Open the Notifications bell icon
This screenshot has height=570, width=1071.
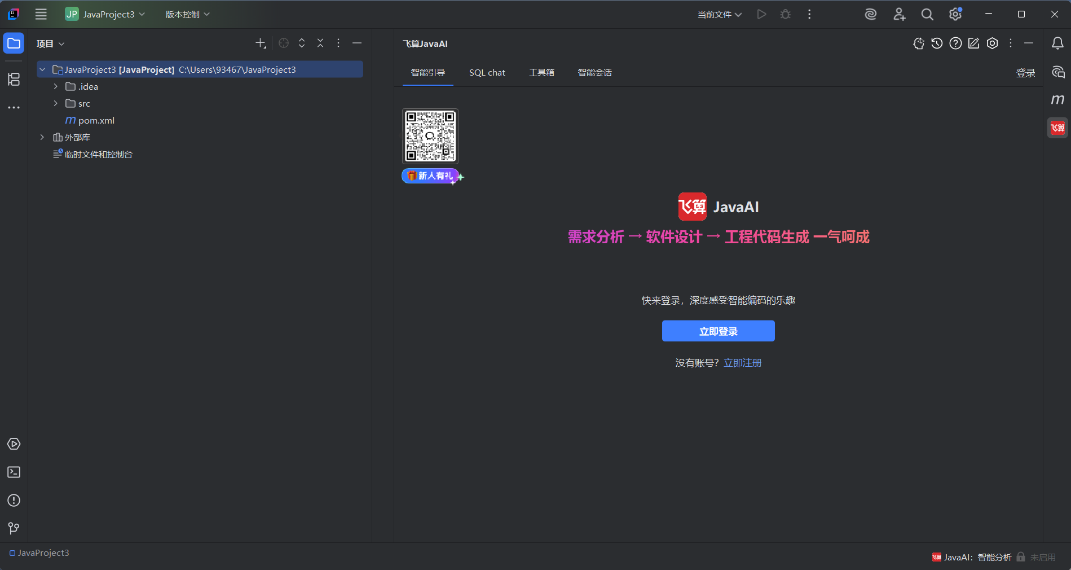point(1057,43)
